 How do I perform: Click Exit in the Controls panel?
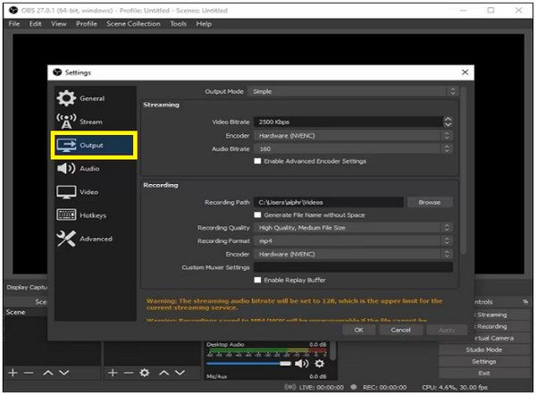click(483, 374)
